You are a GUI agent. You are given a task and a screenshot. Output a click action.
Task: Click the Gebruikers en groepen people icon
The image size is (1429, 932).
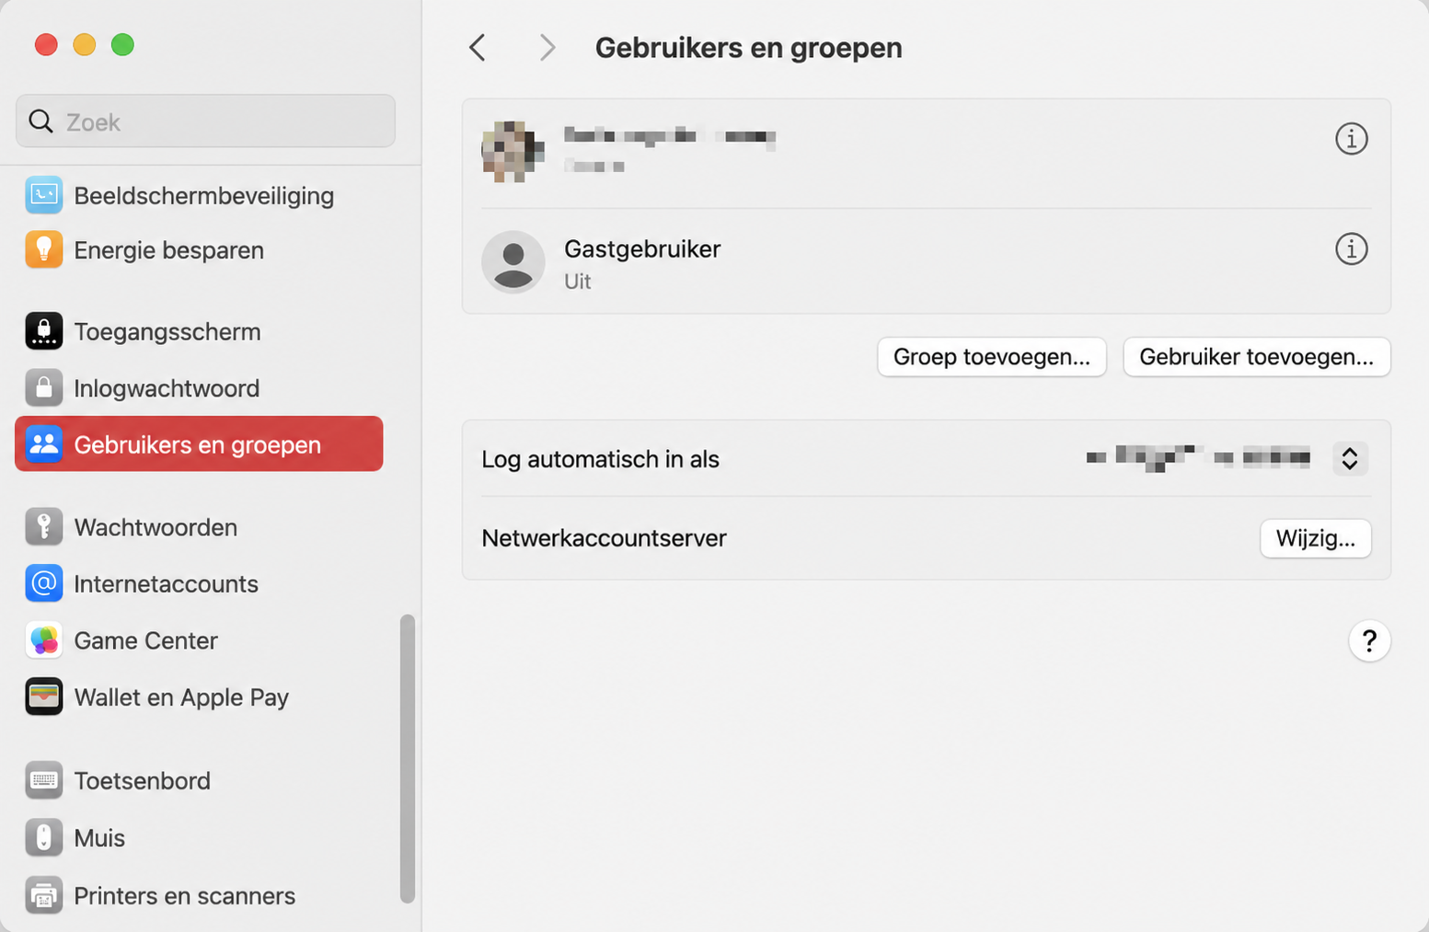pos(44,444)
